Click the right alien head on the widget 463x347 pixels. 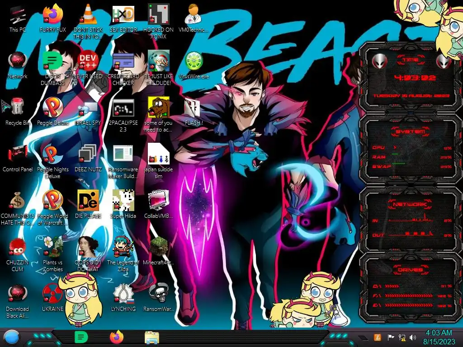[444, 61]
